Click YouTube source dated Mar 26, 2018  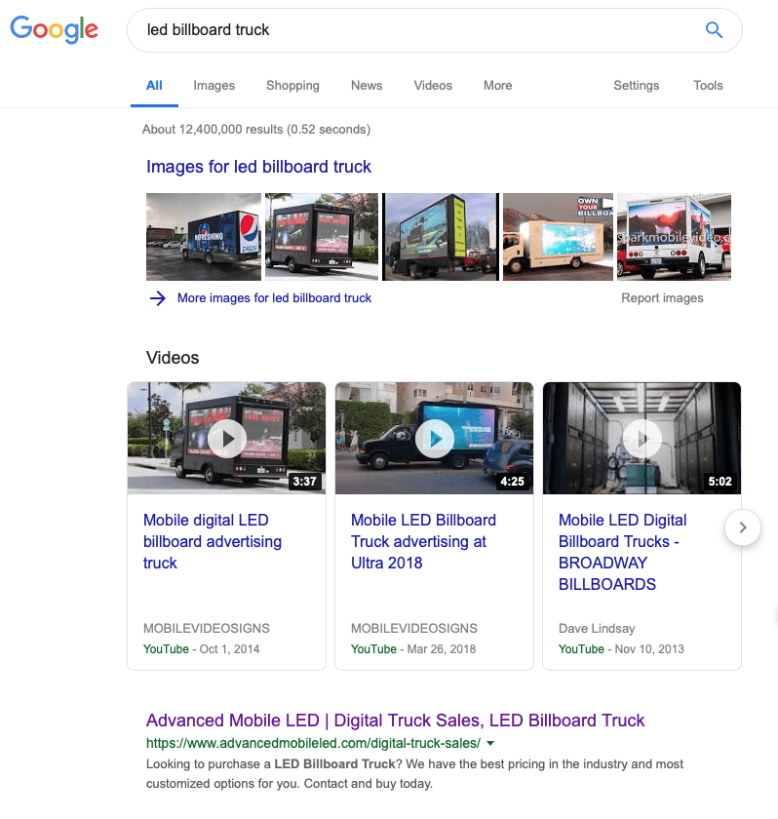373,649
